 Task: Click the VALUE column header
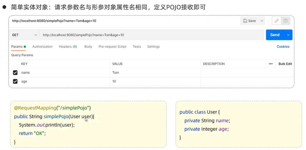click(x=117, y=64)
